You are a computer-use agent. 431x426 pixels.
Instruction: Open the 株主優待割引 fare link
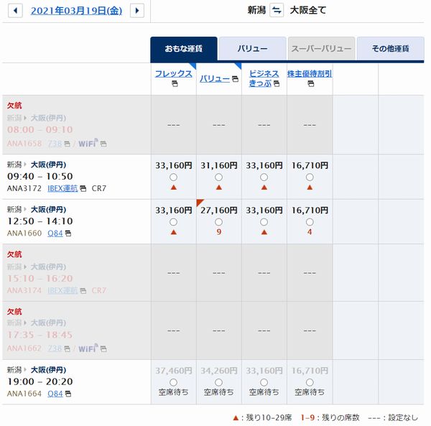[310, 74]
